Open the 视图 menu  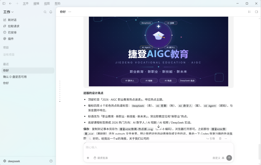47,4
